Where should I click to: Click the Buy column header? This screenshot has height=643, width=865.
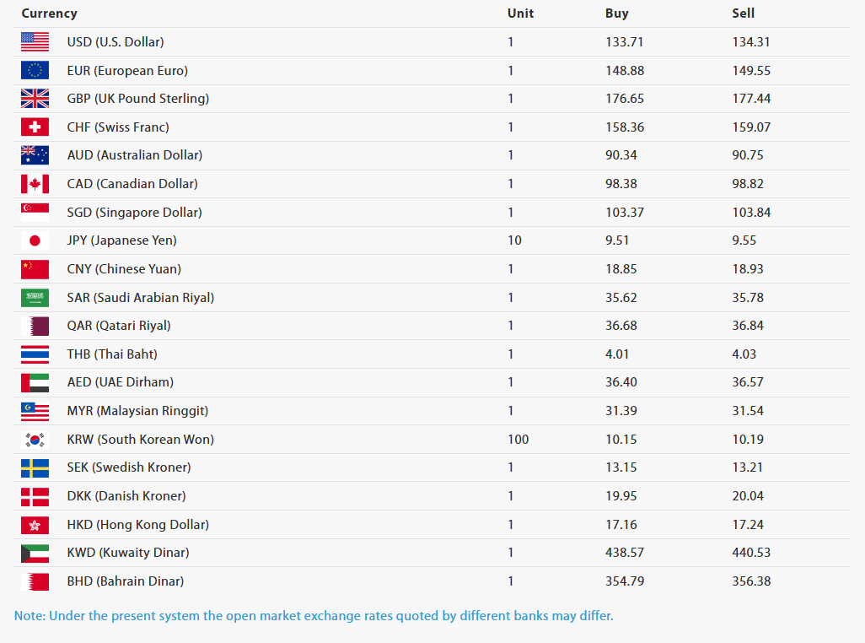(x=617, y=14)
